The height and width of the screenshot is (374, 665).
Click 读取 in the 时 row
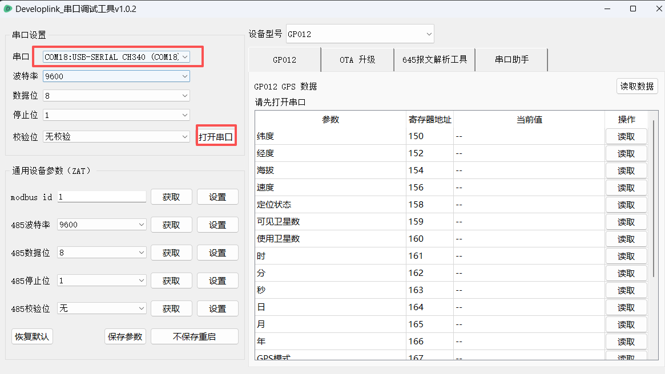626,256
